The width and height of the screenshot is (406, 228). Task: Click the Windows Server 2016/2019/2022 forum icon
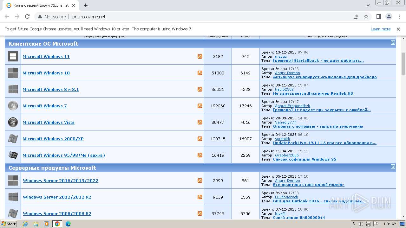(13, 180)
